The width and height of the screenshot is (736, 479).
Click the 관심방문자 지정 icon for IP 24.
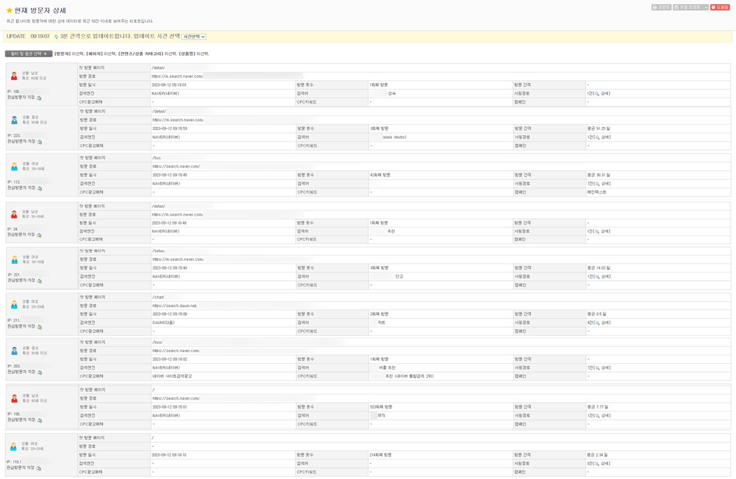coord(39,235)
